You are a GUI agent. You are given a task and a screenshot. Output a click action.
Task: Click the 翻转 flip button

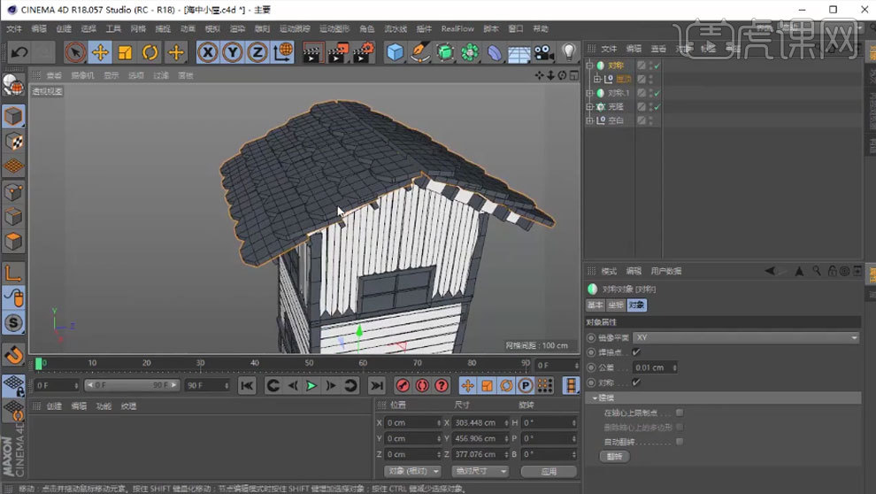click(x=615, y=456)
